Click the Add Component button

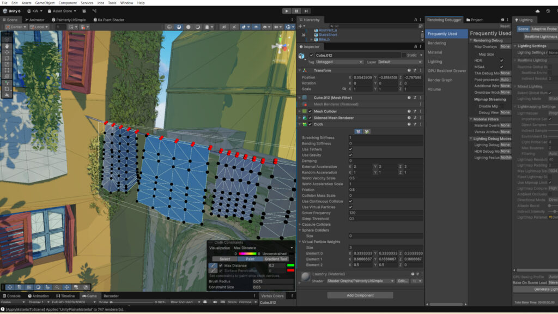coord(360,295)
